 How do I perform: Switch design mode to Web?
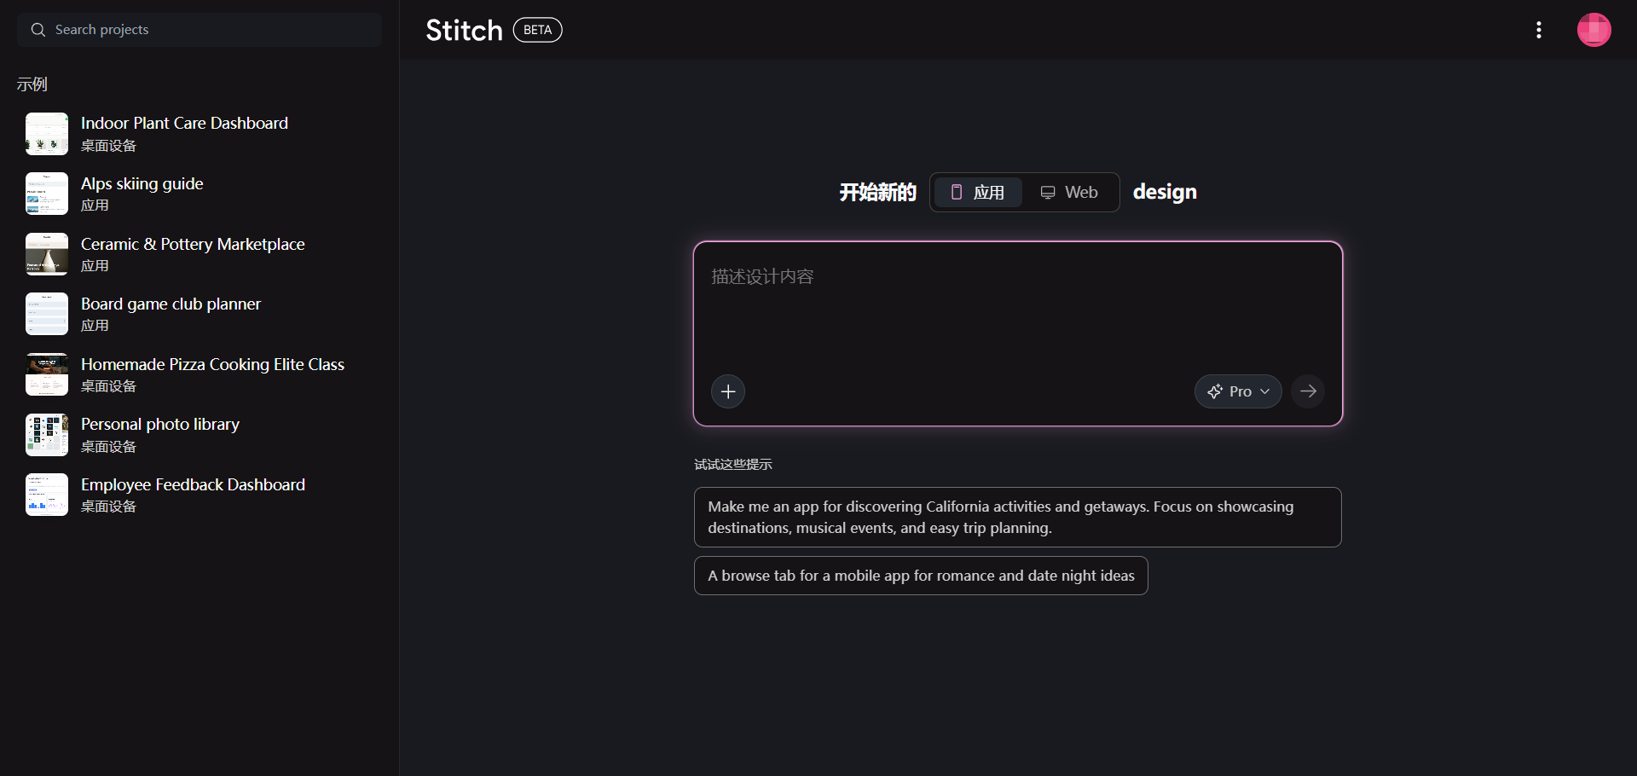tap(1069, 193)
